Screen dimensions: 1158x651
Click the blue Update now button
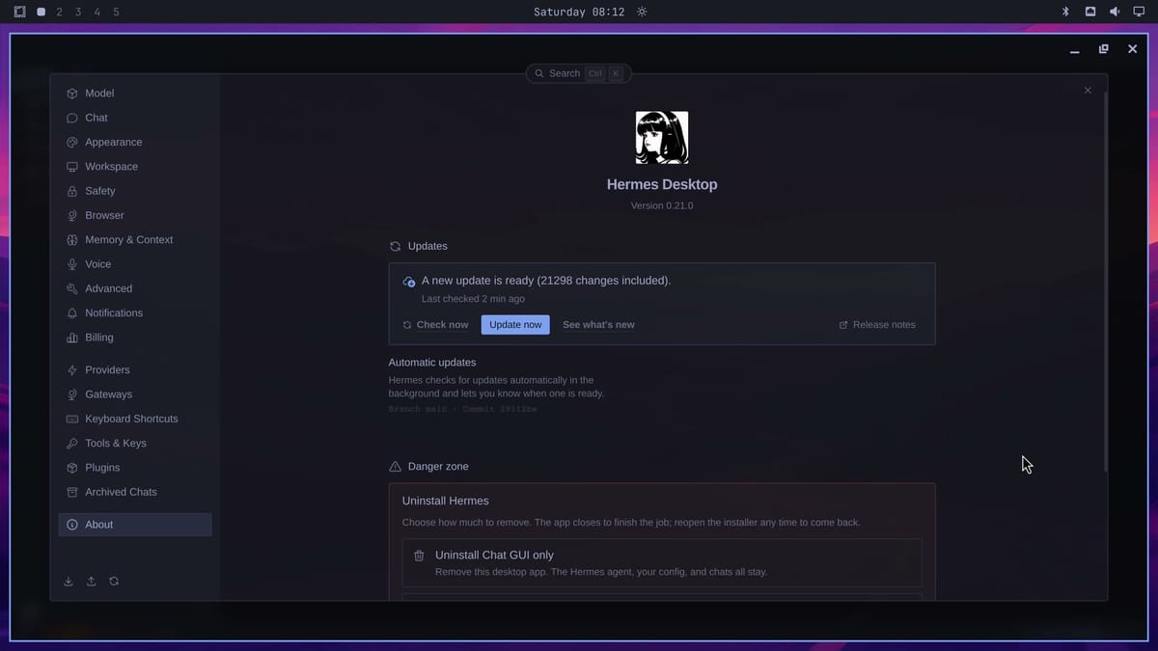pyautogui.click(x=515, y=325)
